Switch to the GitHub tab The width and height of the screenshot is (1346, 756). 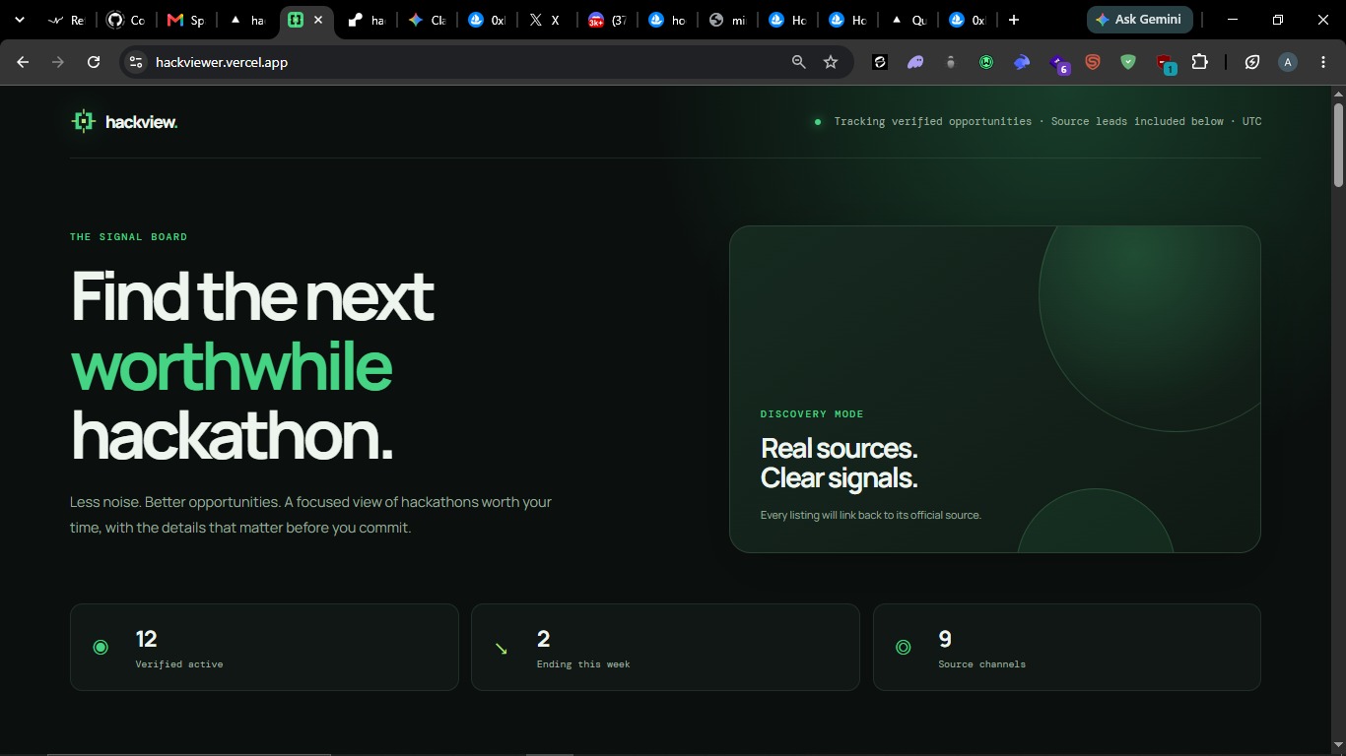point(125,20)
